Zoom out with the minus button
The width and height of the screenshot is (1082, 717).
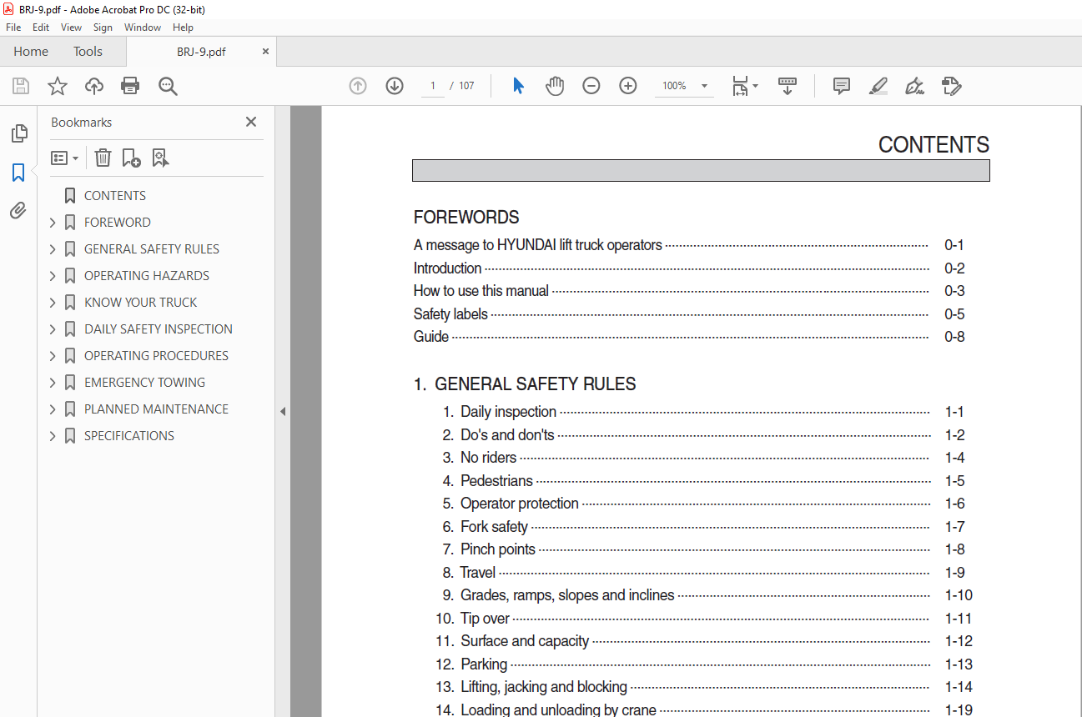[591, 86]
